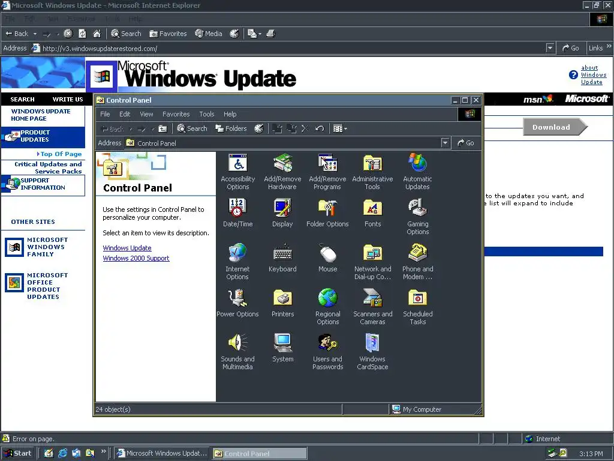Open the Fonts folder
The image size is (614, 461).
coord(372,213)
